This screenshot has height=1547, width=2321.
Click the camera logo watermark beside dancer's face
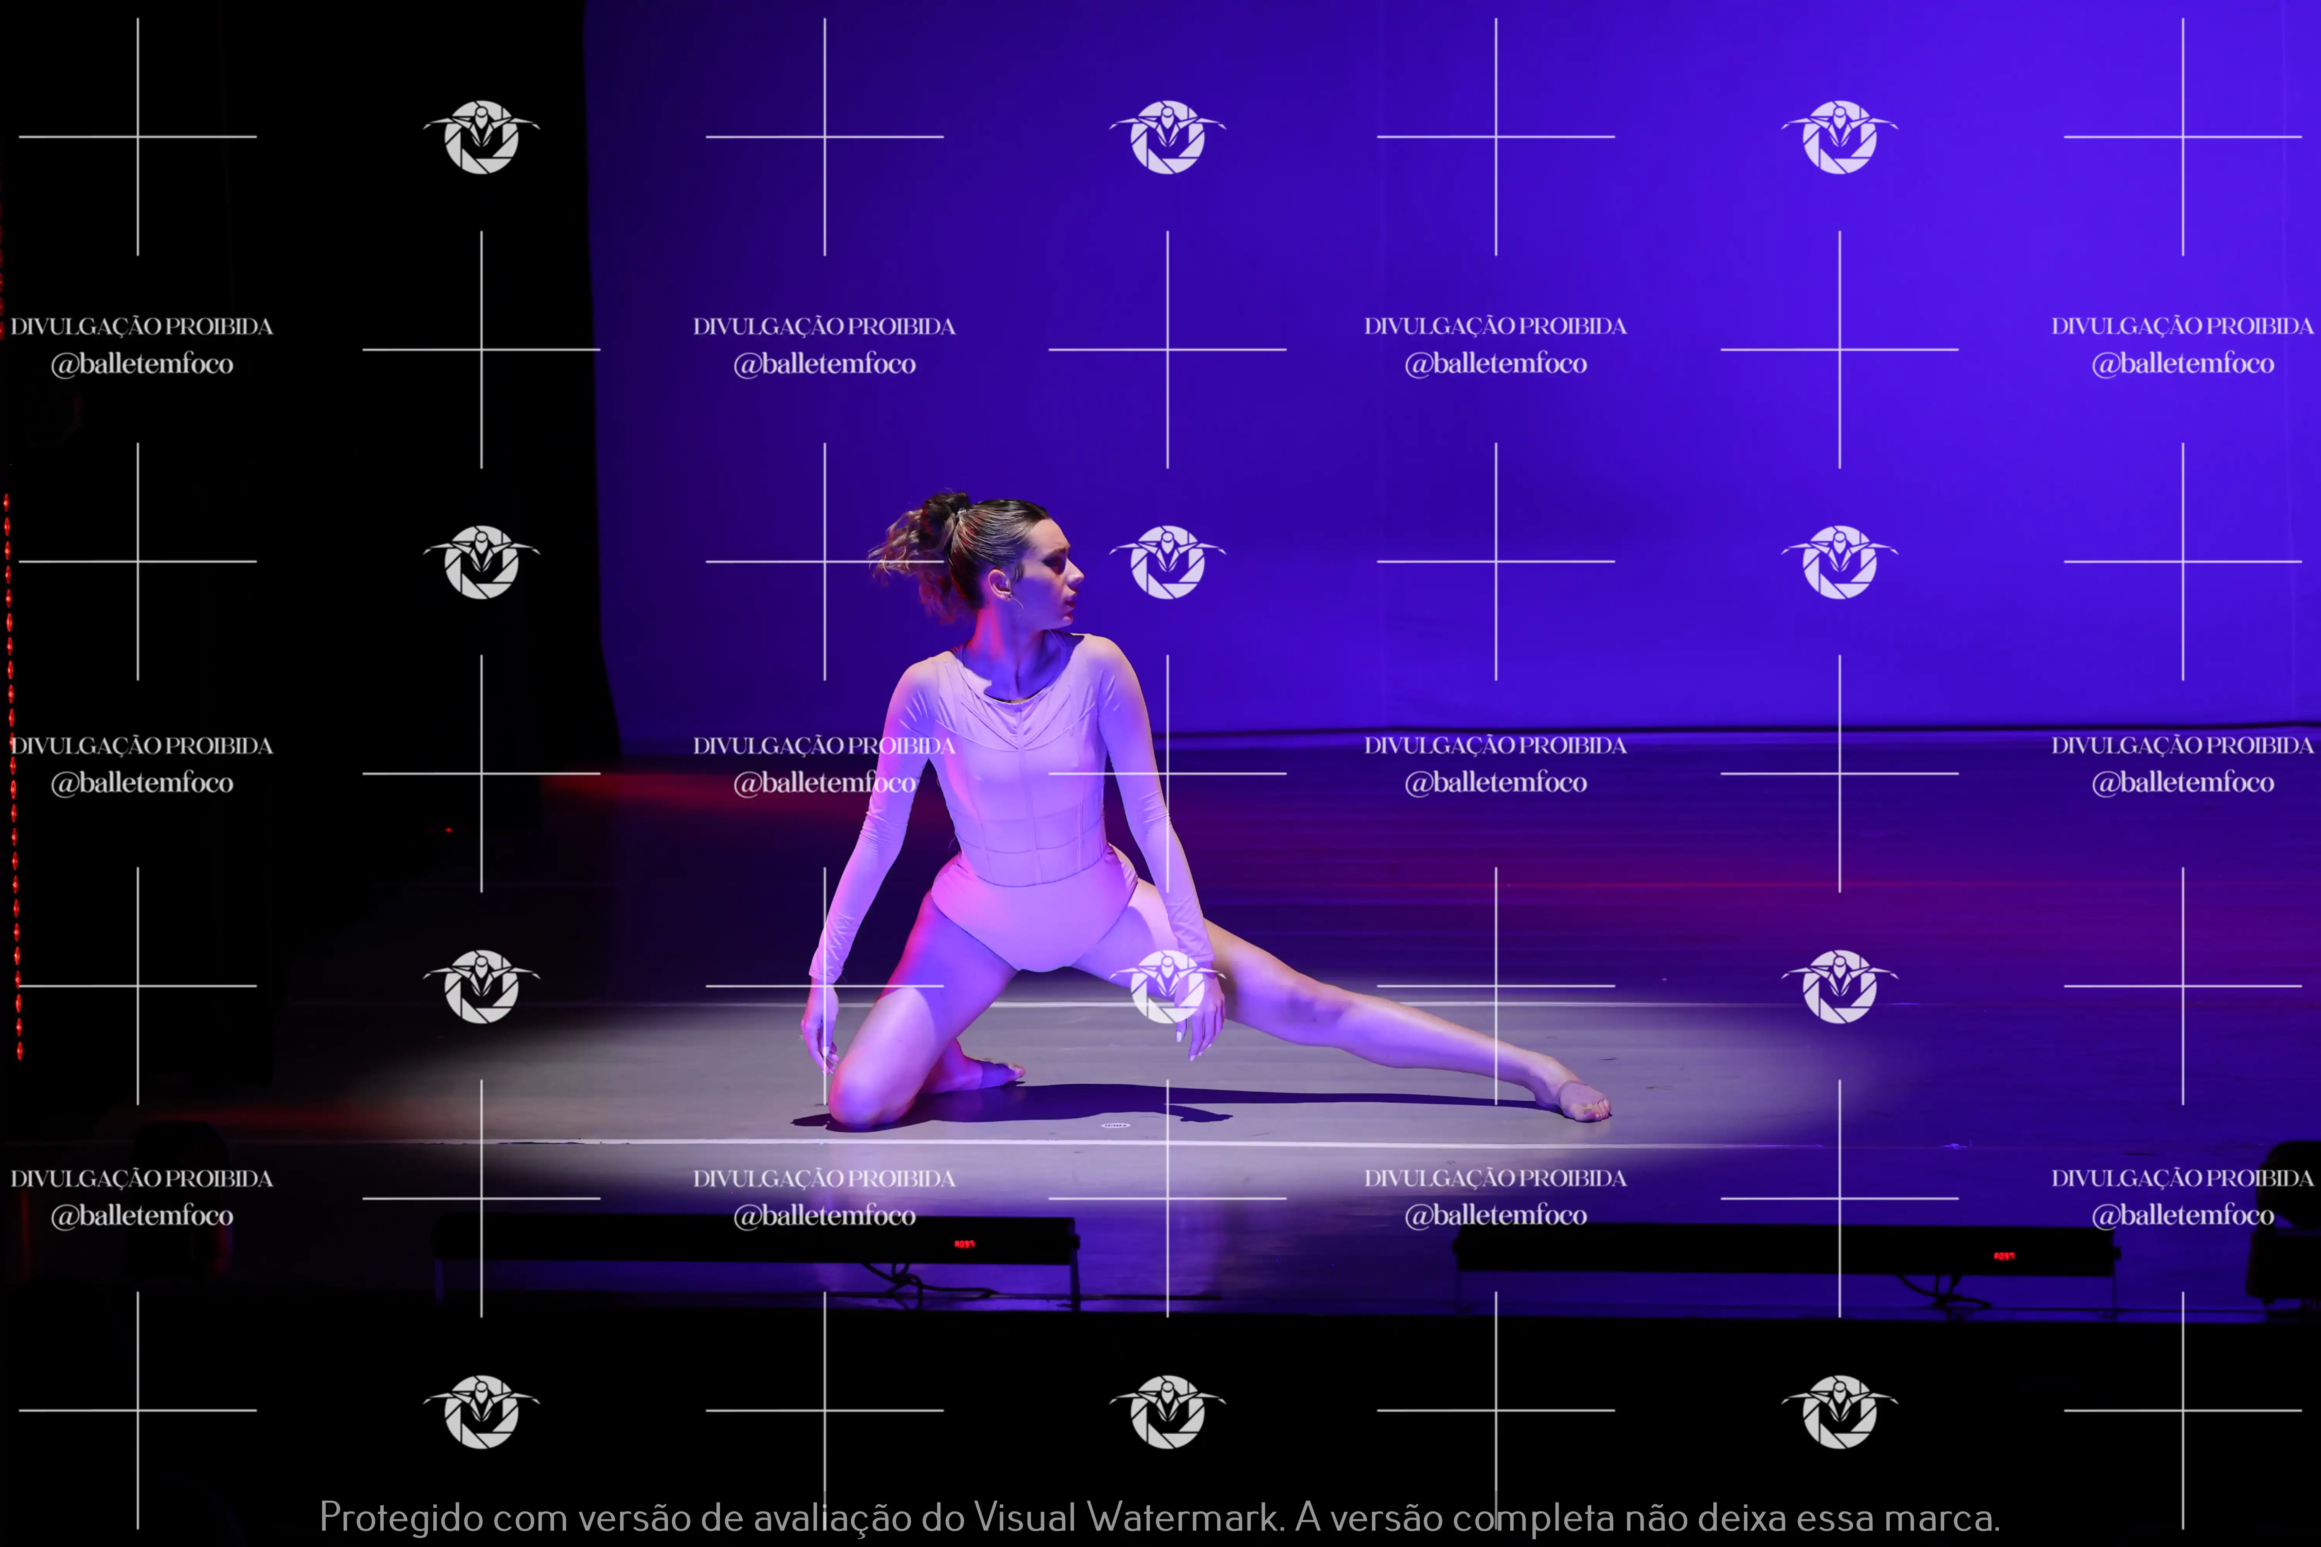click(1167, 562)
